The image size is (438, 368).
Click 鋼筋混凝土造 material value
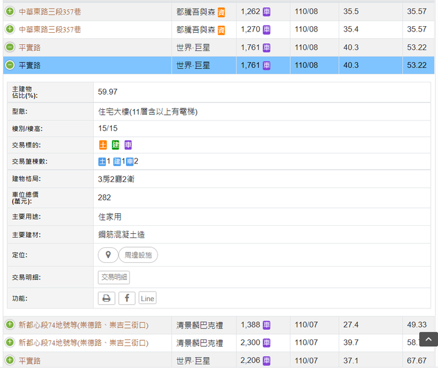coord(122,234)
